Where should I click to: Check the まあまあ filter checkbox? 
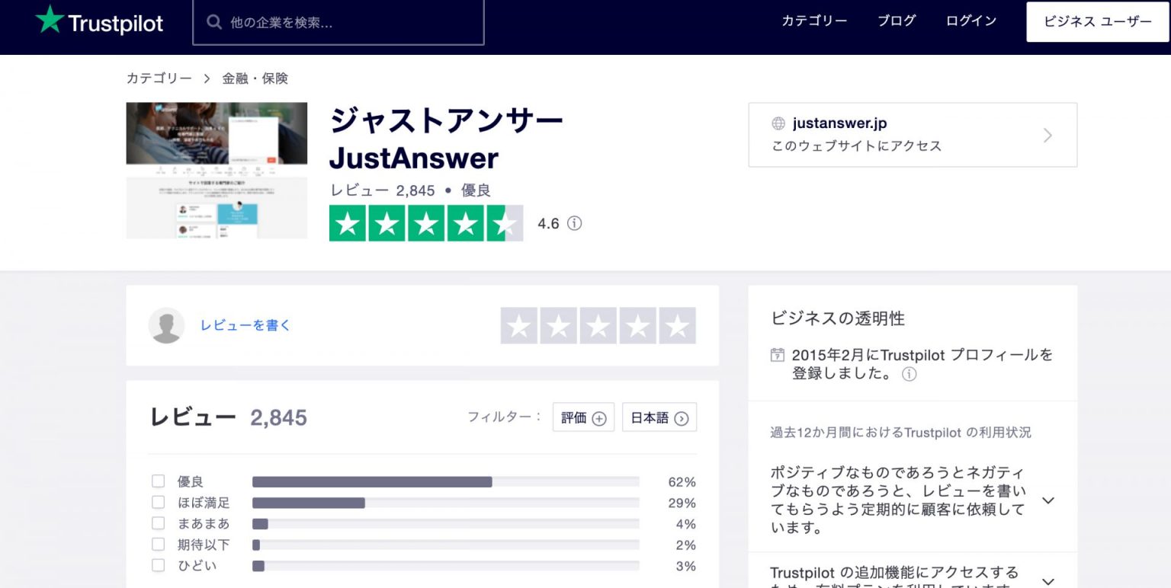pos(158,523)
